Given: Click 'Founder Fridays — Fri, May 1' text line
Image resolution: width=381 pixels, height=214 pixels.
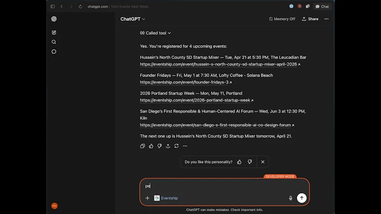Looking at the screenshot, I should [206, 76].
